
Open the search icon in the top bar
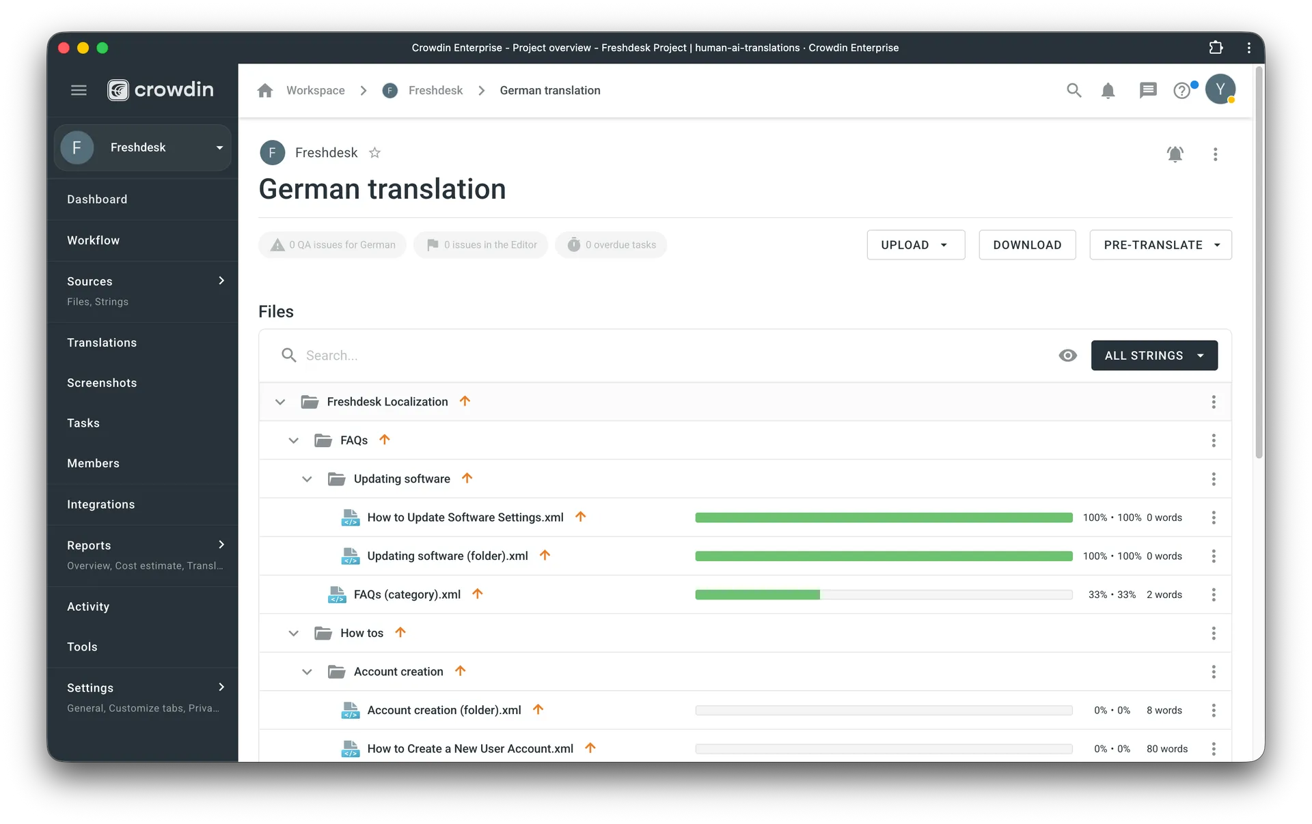(1074, 90)
